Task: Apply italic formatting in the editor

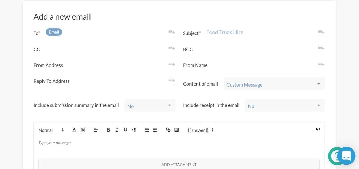Action: pos(117,130)
